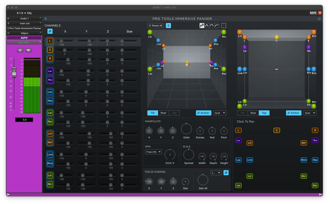330x204 pixels.
Task: Open the Focus Channel L selector dropdown
Action: coord(216,173)
